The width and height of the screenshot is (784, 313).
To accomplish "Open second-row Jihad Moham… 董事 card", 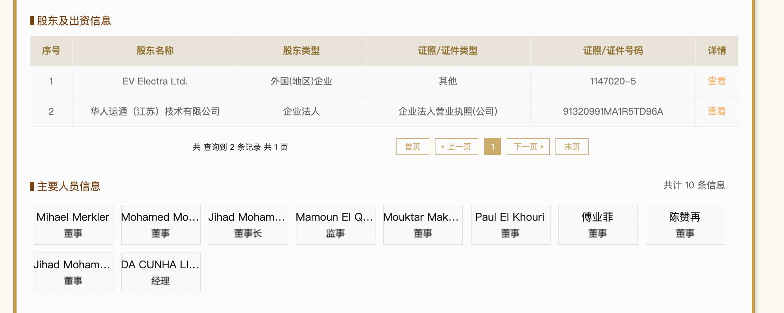I will point(73,272).
